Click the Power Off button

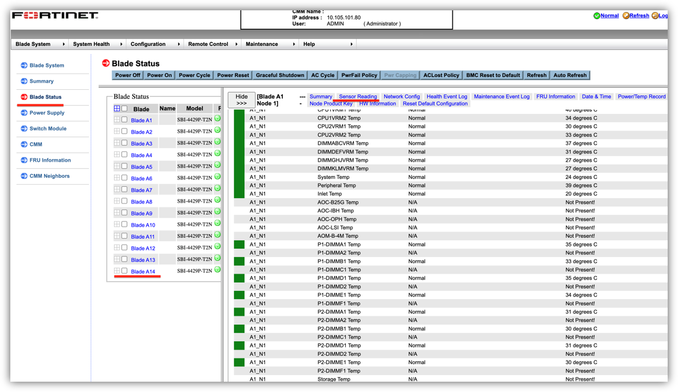127,75
